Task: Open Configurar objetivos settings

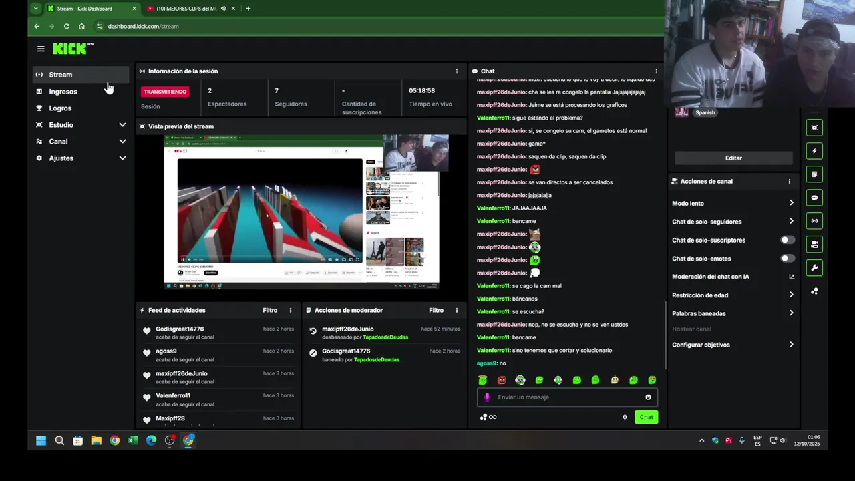Action: (x=733, y=345)
